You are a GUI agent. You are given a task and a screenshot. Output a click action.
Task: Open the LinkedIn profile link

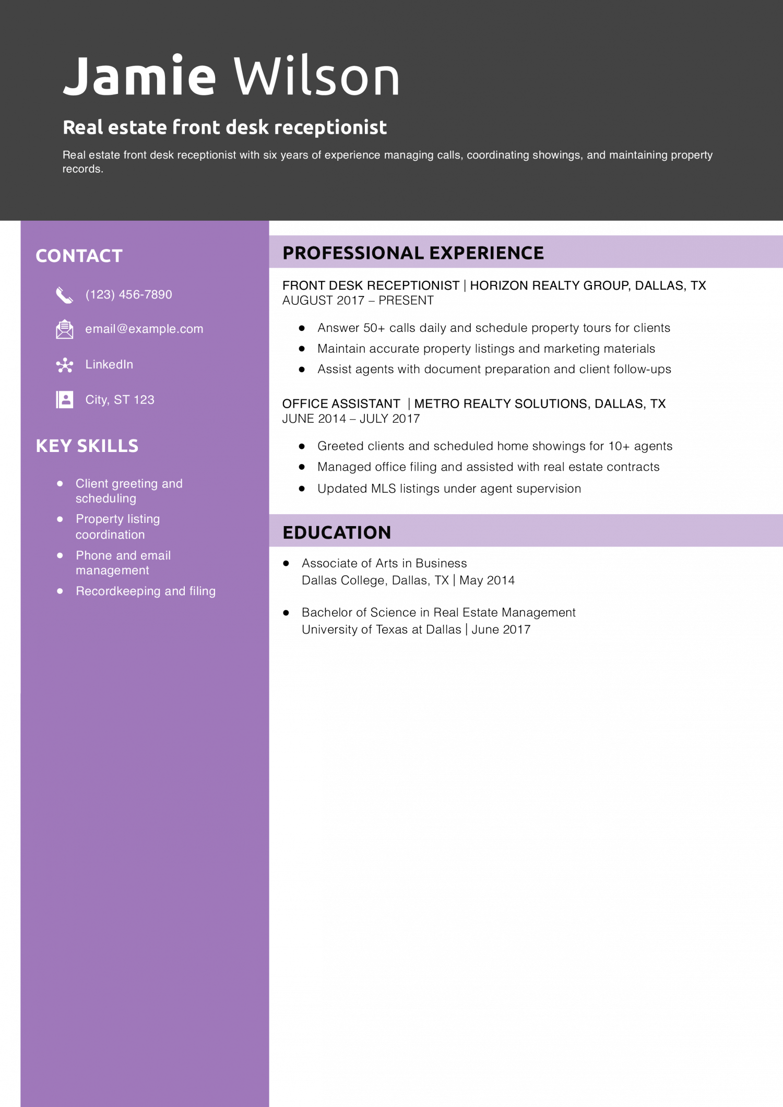(109, 365)
